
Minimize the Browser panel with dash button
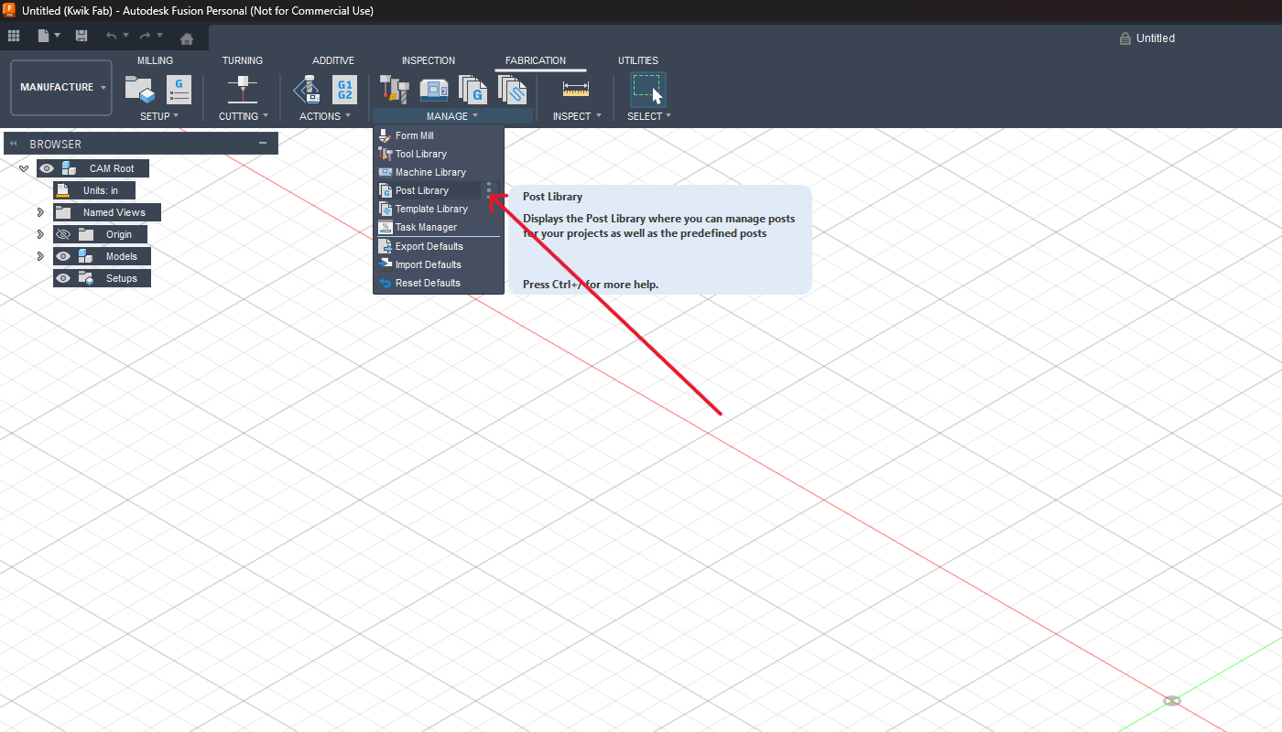tap(263, 144)
